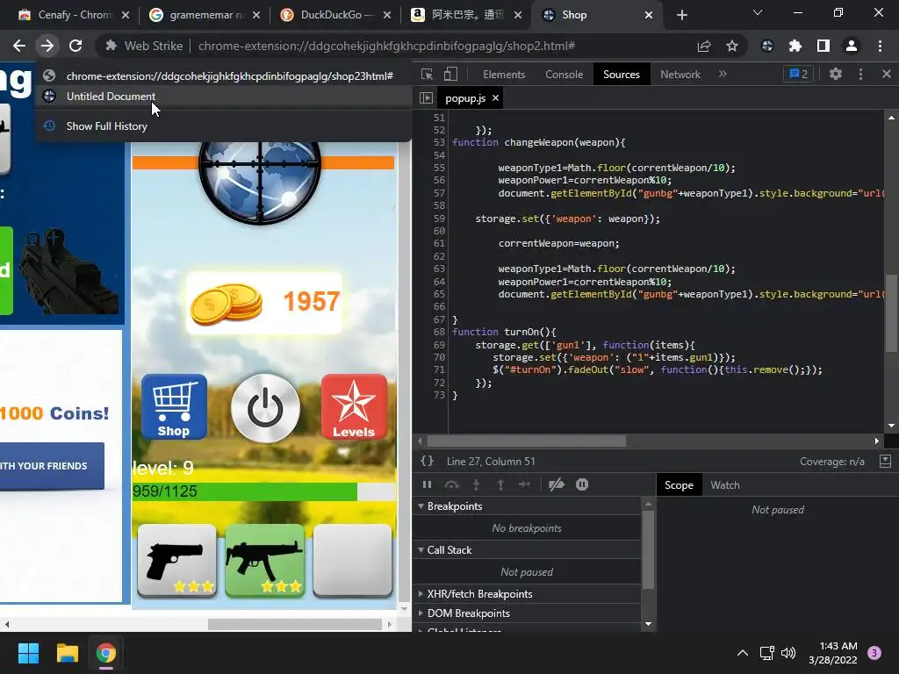Image resolution: width=899 pixels, height=674 pixels.
Task: Click the empty third weapon slot
Action: [x=353, y=561]
